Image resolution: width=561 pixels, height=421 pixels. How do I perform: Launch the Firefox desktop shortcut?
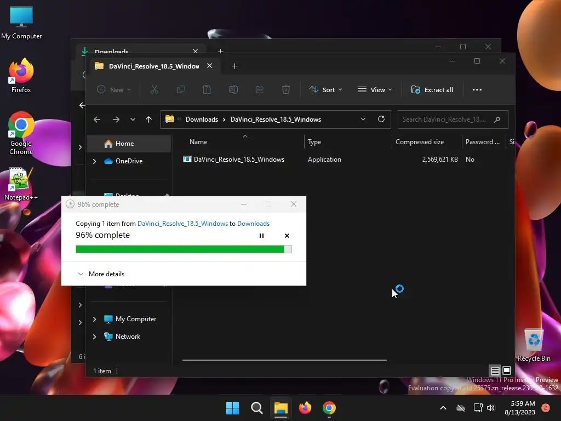coord(21,76)
